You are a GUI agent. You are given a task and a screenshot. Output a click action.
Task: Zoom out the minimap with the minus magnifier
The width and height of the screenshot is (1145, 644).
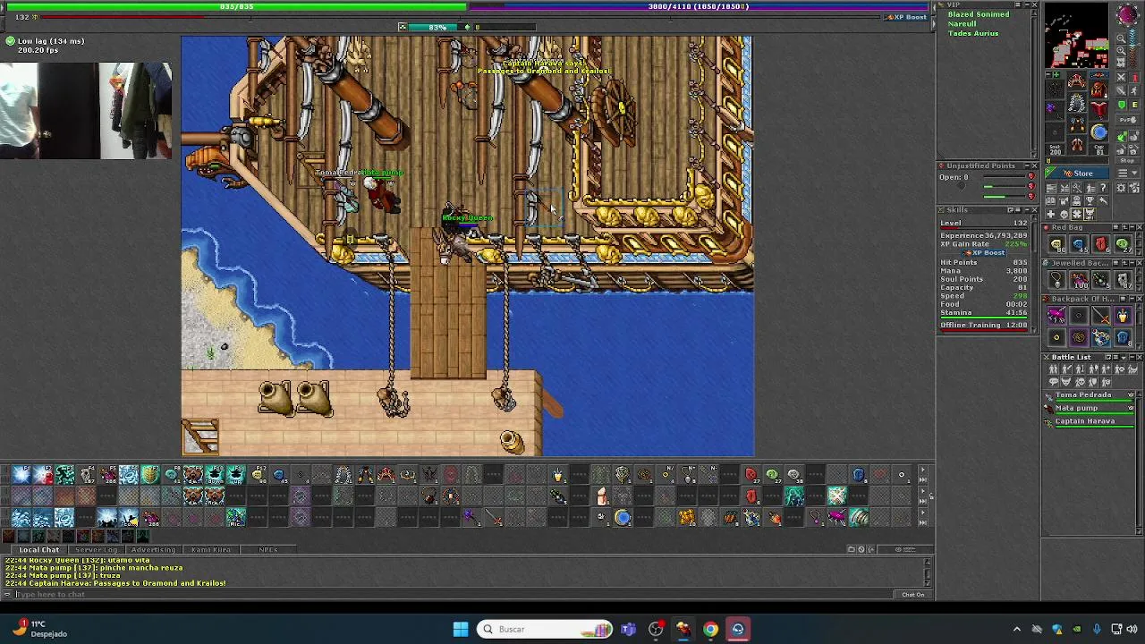[x=1121, y=38]
